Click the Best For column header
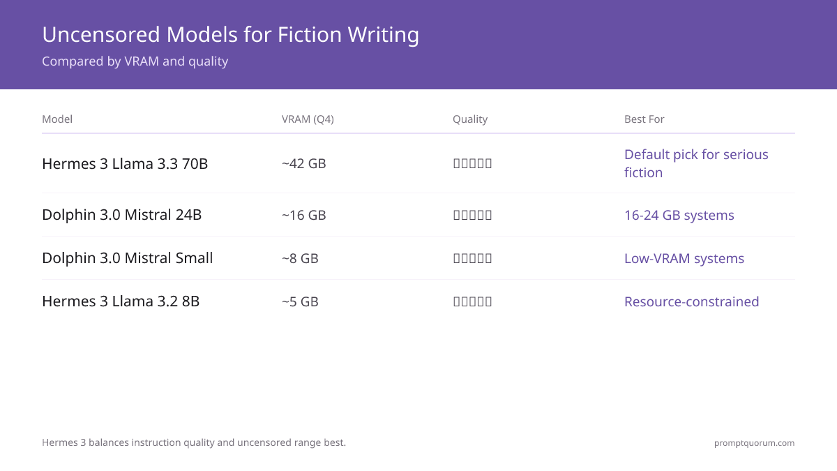The height and width of the screenshot is (471, 837). (644, 119)
